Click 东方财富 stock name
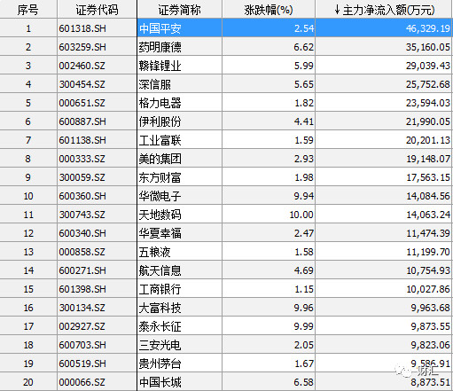This screenshot has height=391, width=453. pyautogui.click(x=160, y=177)
